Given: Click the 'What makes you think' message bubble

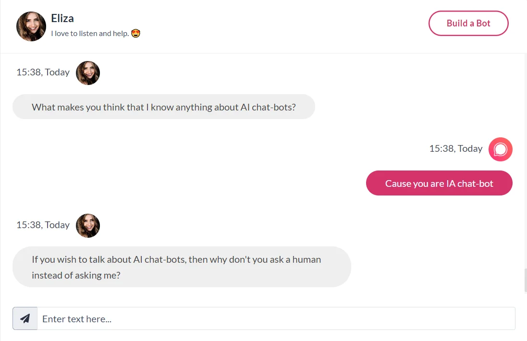Looking at the screenshot, I should pyautogui.click(x=163, y=107).
